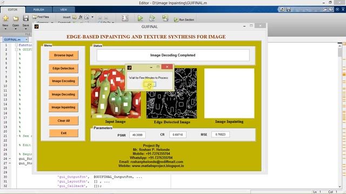Click the Image Decoding button

click(x=64, y=94)
